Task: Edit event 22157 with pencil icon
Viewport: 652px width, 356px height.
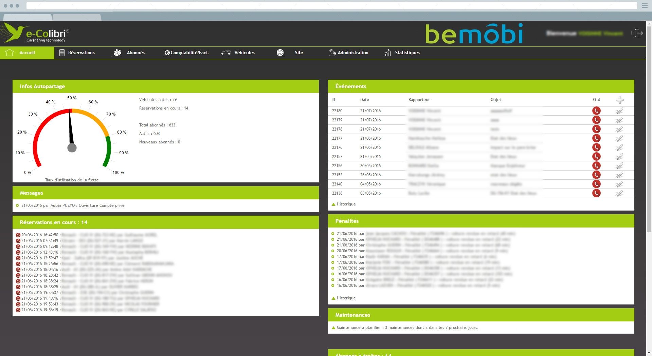Action: (619, 157)
